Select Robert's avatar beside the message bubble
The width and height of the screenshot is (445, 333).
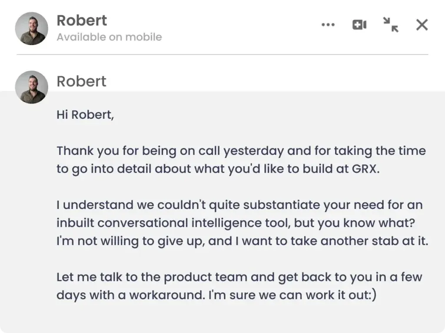(x=31, y=87)
